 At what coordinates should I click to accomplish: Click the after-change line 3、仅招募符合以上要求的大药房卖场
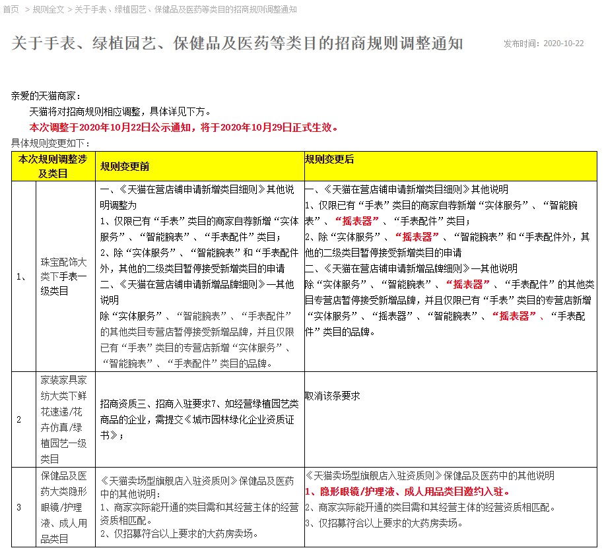click(384, 523)
